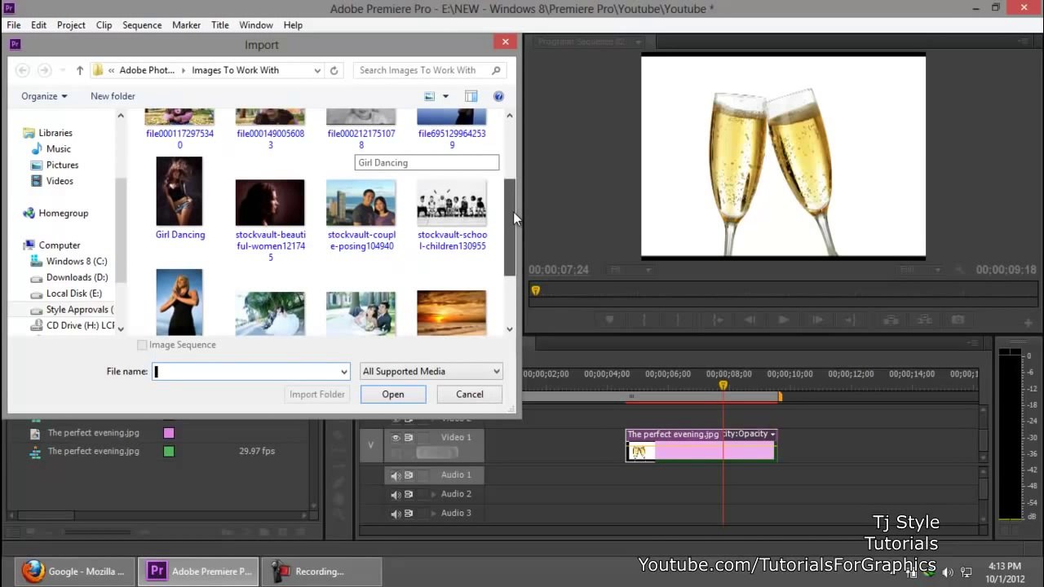
Task: Open File name history dropdown
Action: coord(343,372)
